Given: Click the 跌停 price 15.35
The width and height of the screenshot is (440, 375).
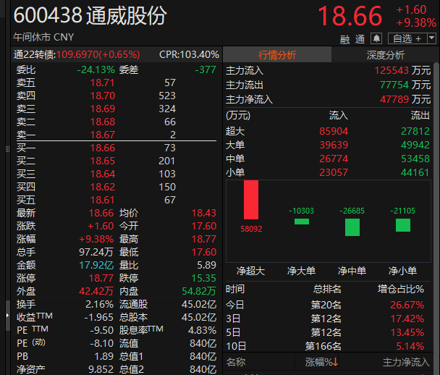Looking at the screenshot, I should click(204, 278).
